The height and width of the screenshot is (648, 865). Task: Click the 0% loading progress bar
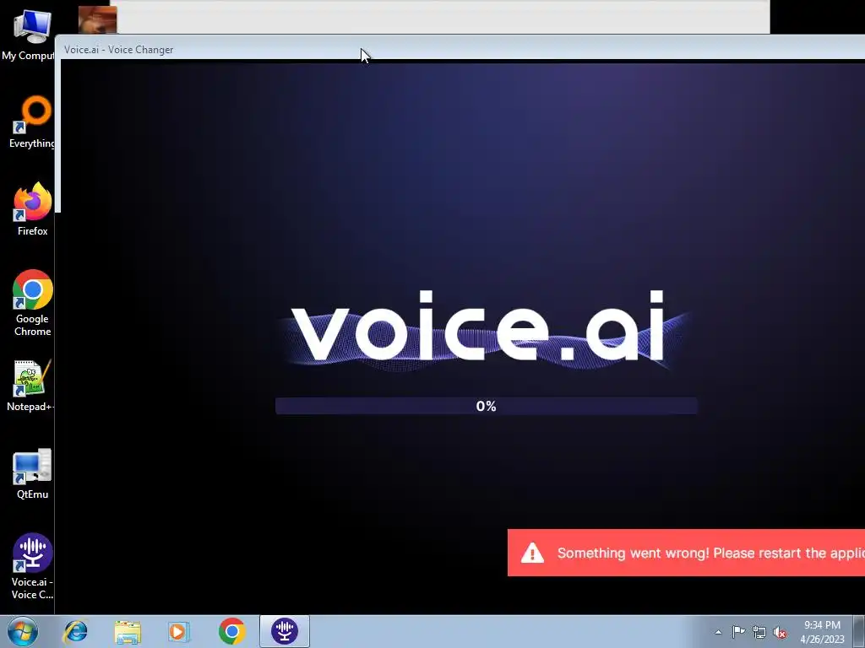click(x=486, y=406)
